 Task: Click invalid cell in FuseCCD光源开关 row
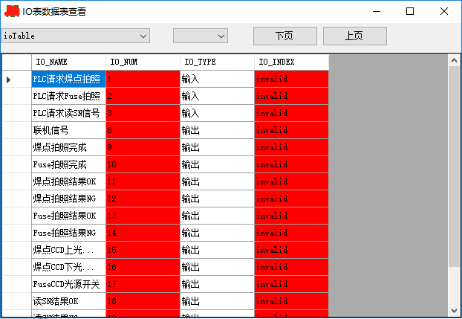point(291,285)
